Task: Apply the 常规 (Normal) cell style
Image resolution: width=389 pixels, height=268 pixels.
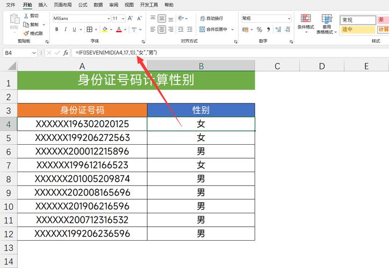Action: click(358, 20)
